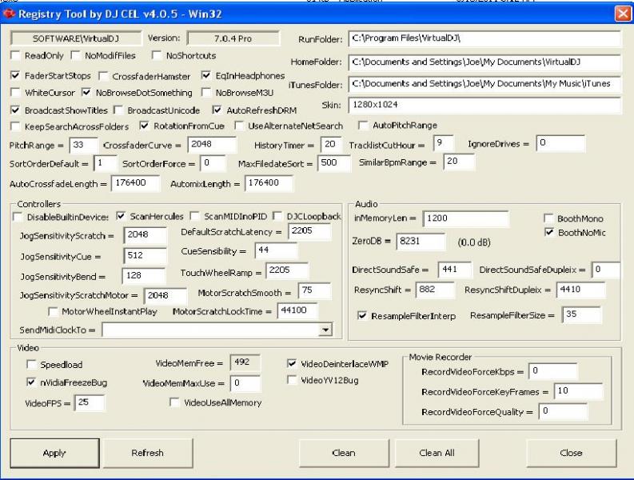The width and height of the screenshot is (634, 480).
Task: Check KeepSearchAcrossFolders
Action: click(x=16, y=126)
